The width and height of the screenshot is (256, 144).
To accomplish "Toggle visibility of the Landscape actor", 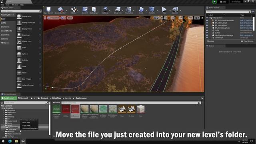I will click(207, 38).
